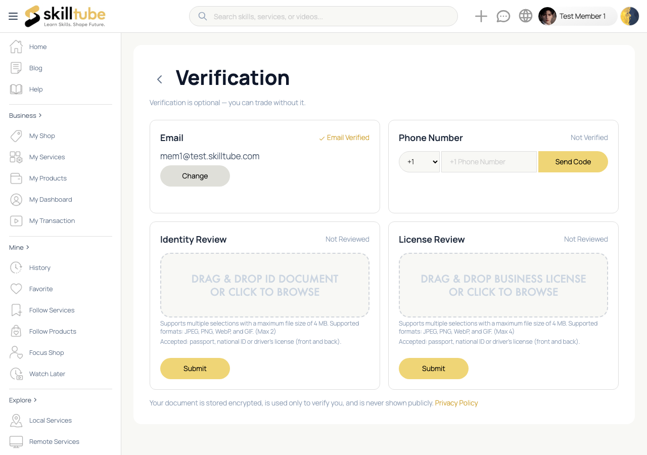Click the Local Services pin icon
This screenshot has width=647, height=455.
click(16, 420)
